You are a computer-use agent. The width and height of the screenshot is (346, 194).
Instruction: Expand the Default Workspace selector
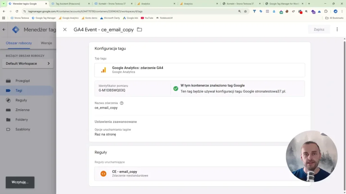click(x=28, y=63)
